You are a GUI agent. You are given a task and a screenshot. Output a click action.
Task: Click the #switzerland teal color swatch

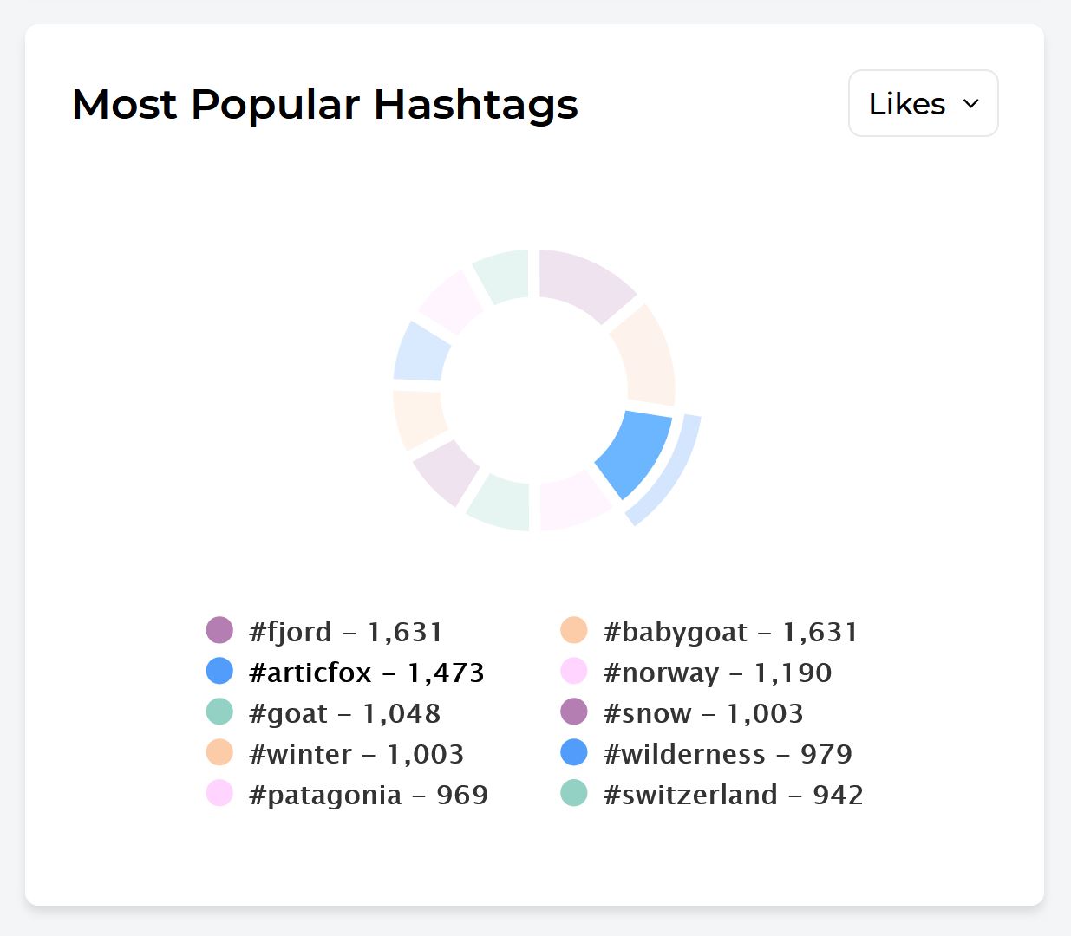coord(574,793)
